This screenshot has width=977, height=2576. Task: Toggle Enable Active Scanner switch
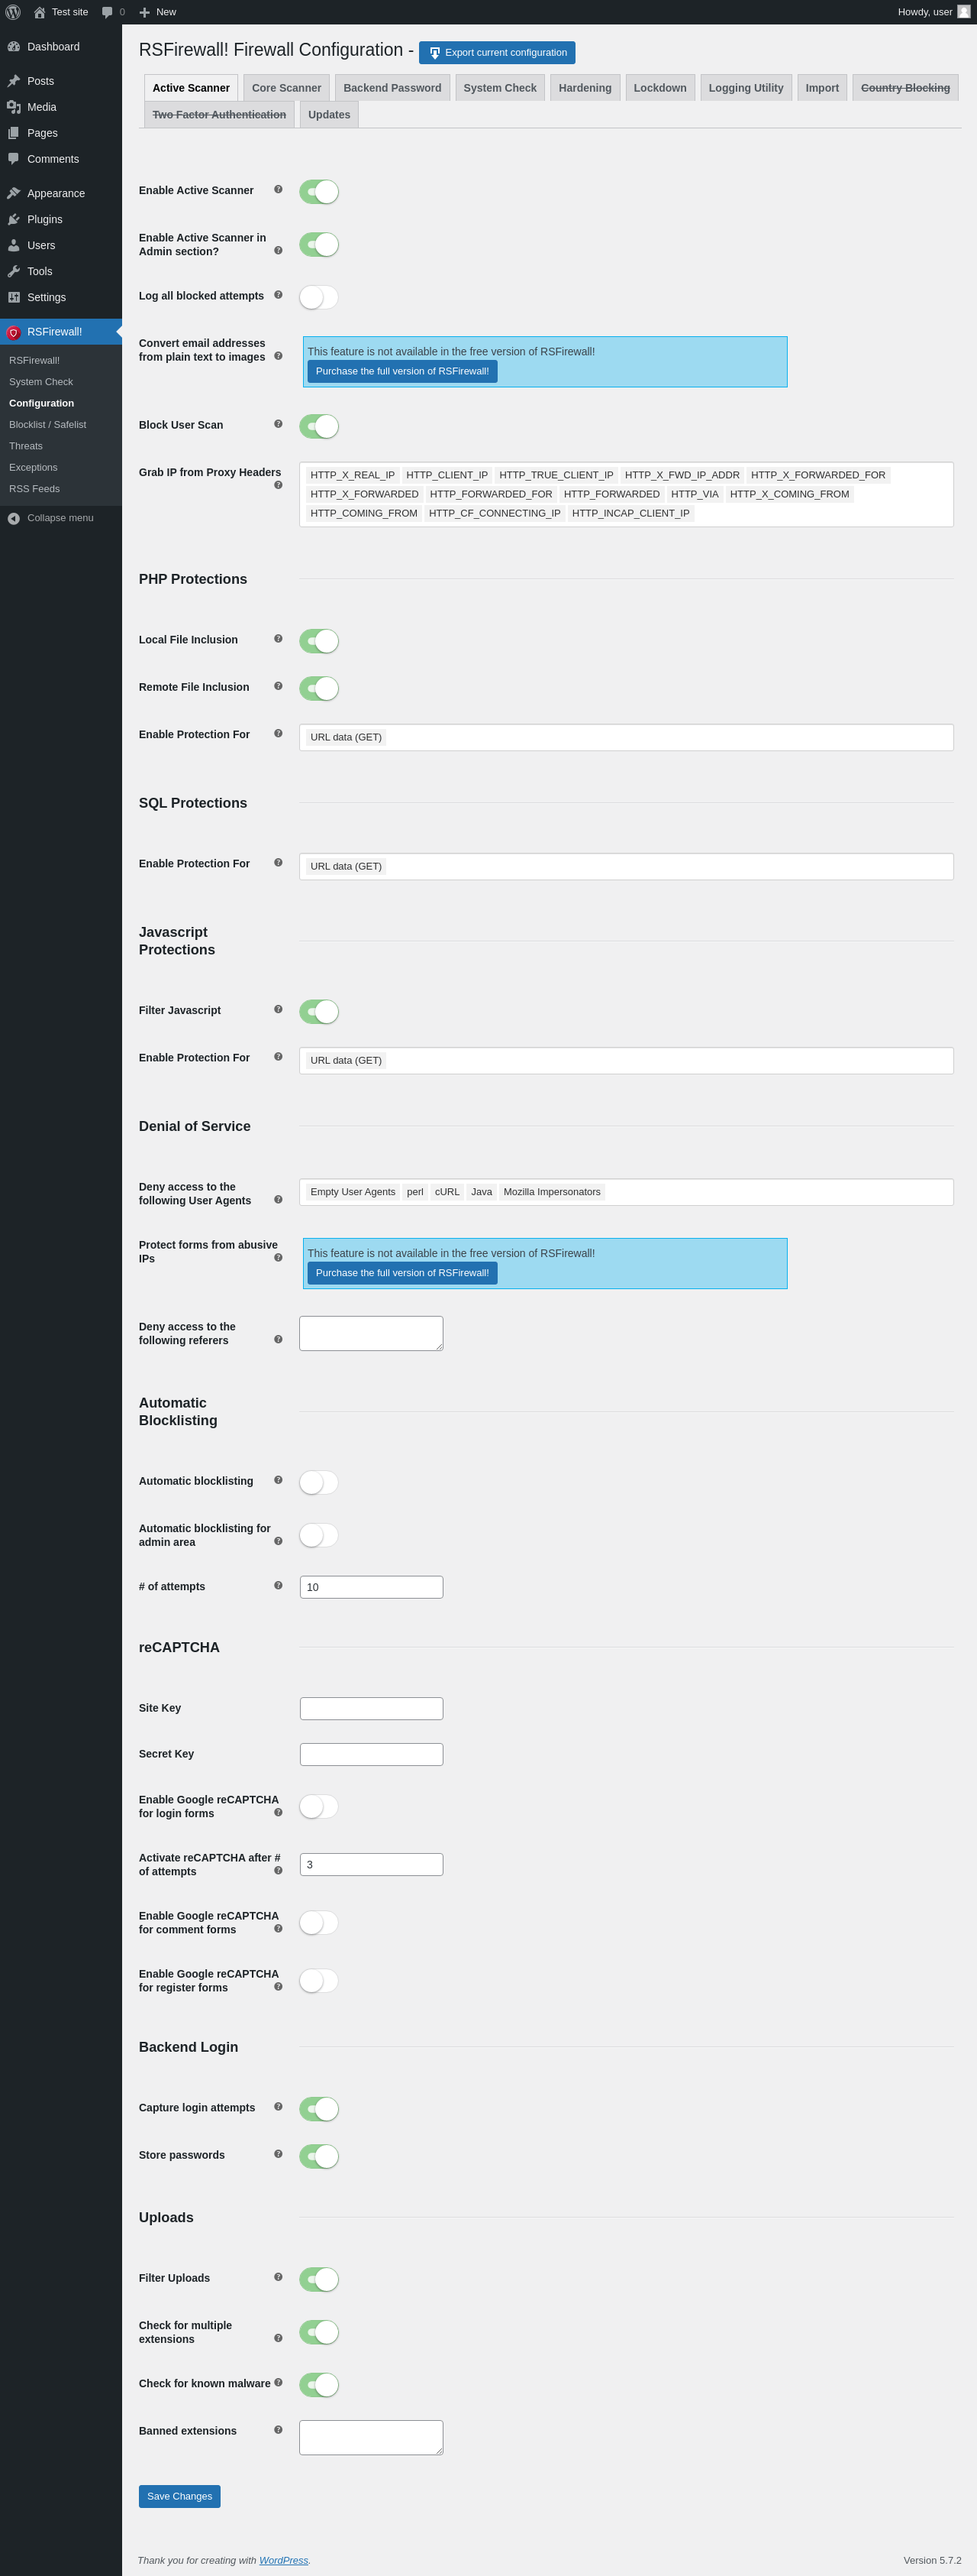[319, 191]
